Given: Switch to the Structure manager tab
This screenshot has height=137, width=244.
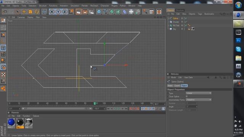Looking at the screenshot, I should 180,10.
